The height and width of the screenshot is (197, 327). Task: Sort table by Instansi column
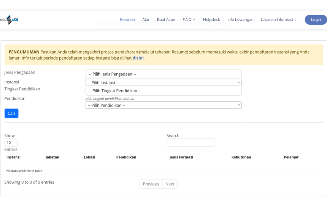pos(14,157)
